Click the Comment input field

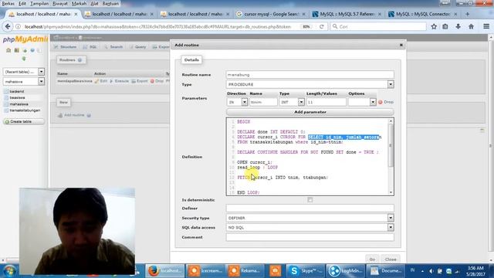[310, 237]
